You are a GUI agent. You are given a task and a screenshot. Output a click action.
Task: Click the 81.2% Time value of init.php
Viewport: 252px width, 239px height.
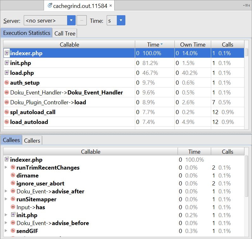(x=150, y=63)
